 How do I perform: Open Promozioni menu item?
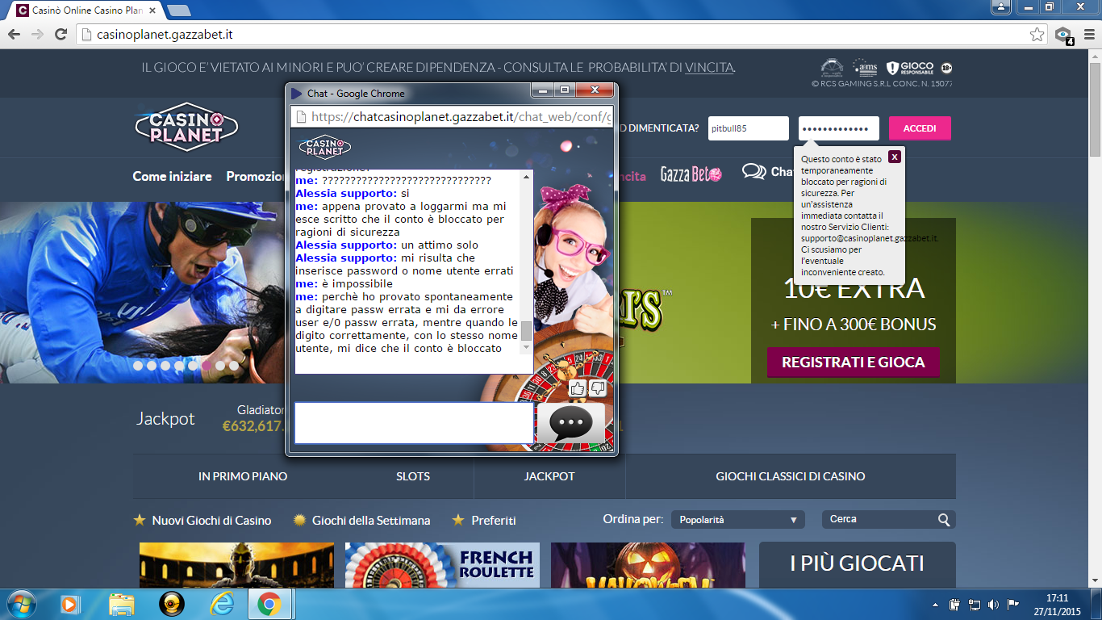pyautogui.click(x=255, y=176)
